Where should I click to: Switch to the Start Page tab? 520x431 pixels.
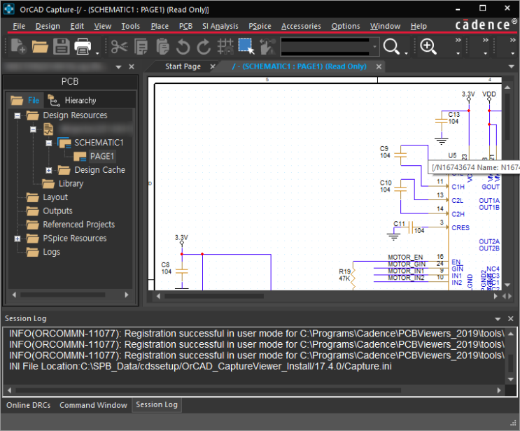(x=183, y=66)
